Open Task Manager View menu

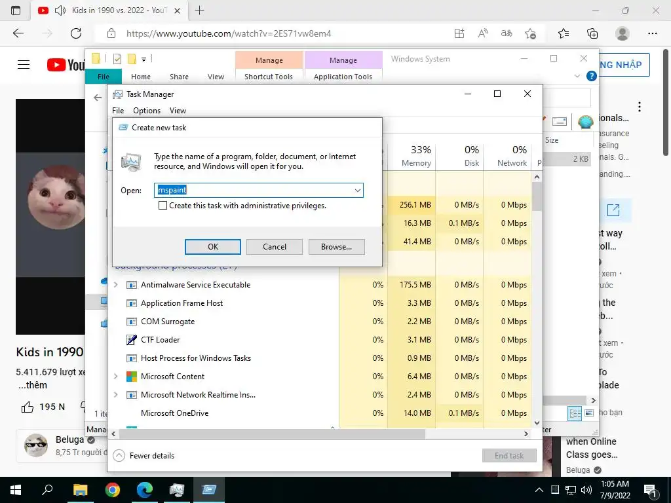178,110
